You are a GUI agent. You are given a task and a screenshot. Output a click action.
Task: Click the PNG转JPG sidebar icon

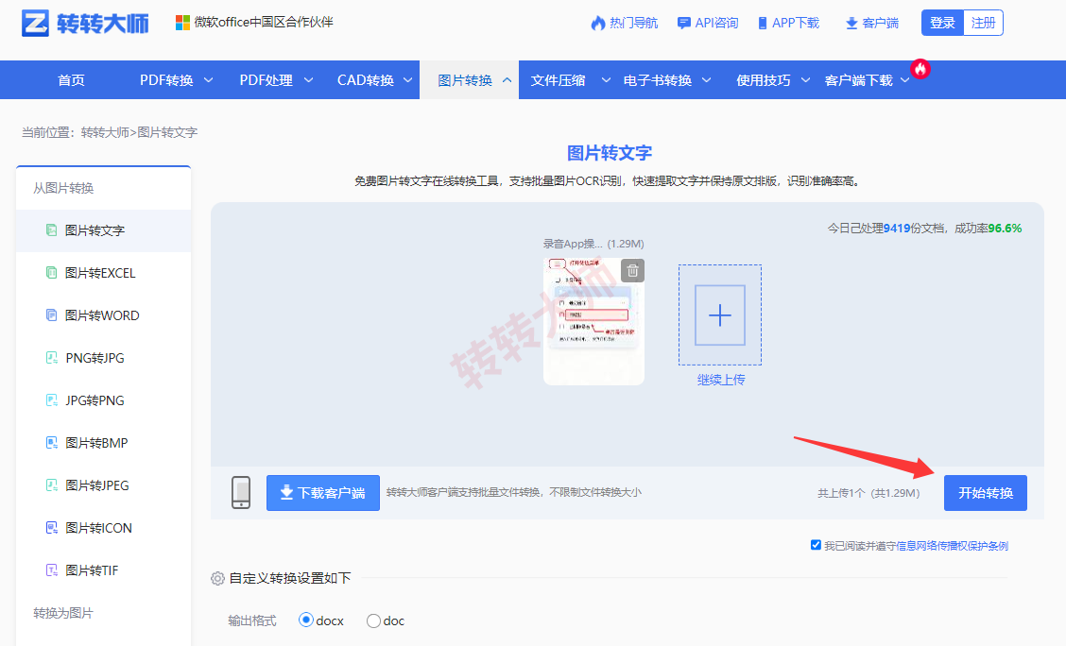(x=51, y=357)
